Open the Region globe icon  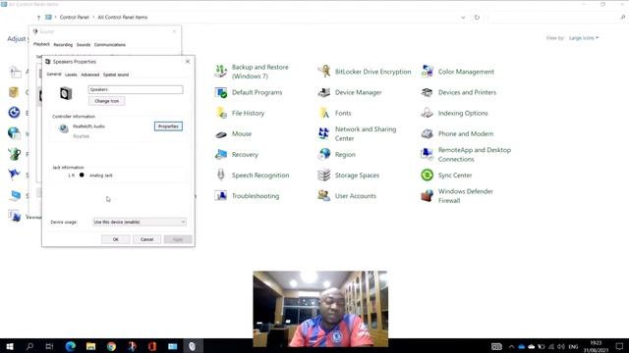point(323,155)
